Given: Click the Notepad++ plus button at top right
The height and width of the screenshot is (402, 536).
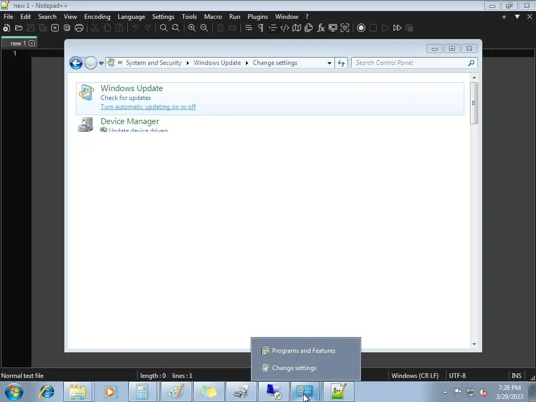Looking at the screenshot, I should 504,17.
